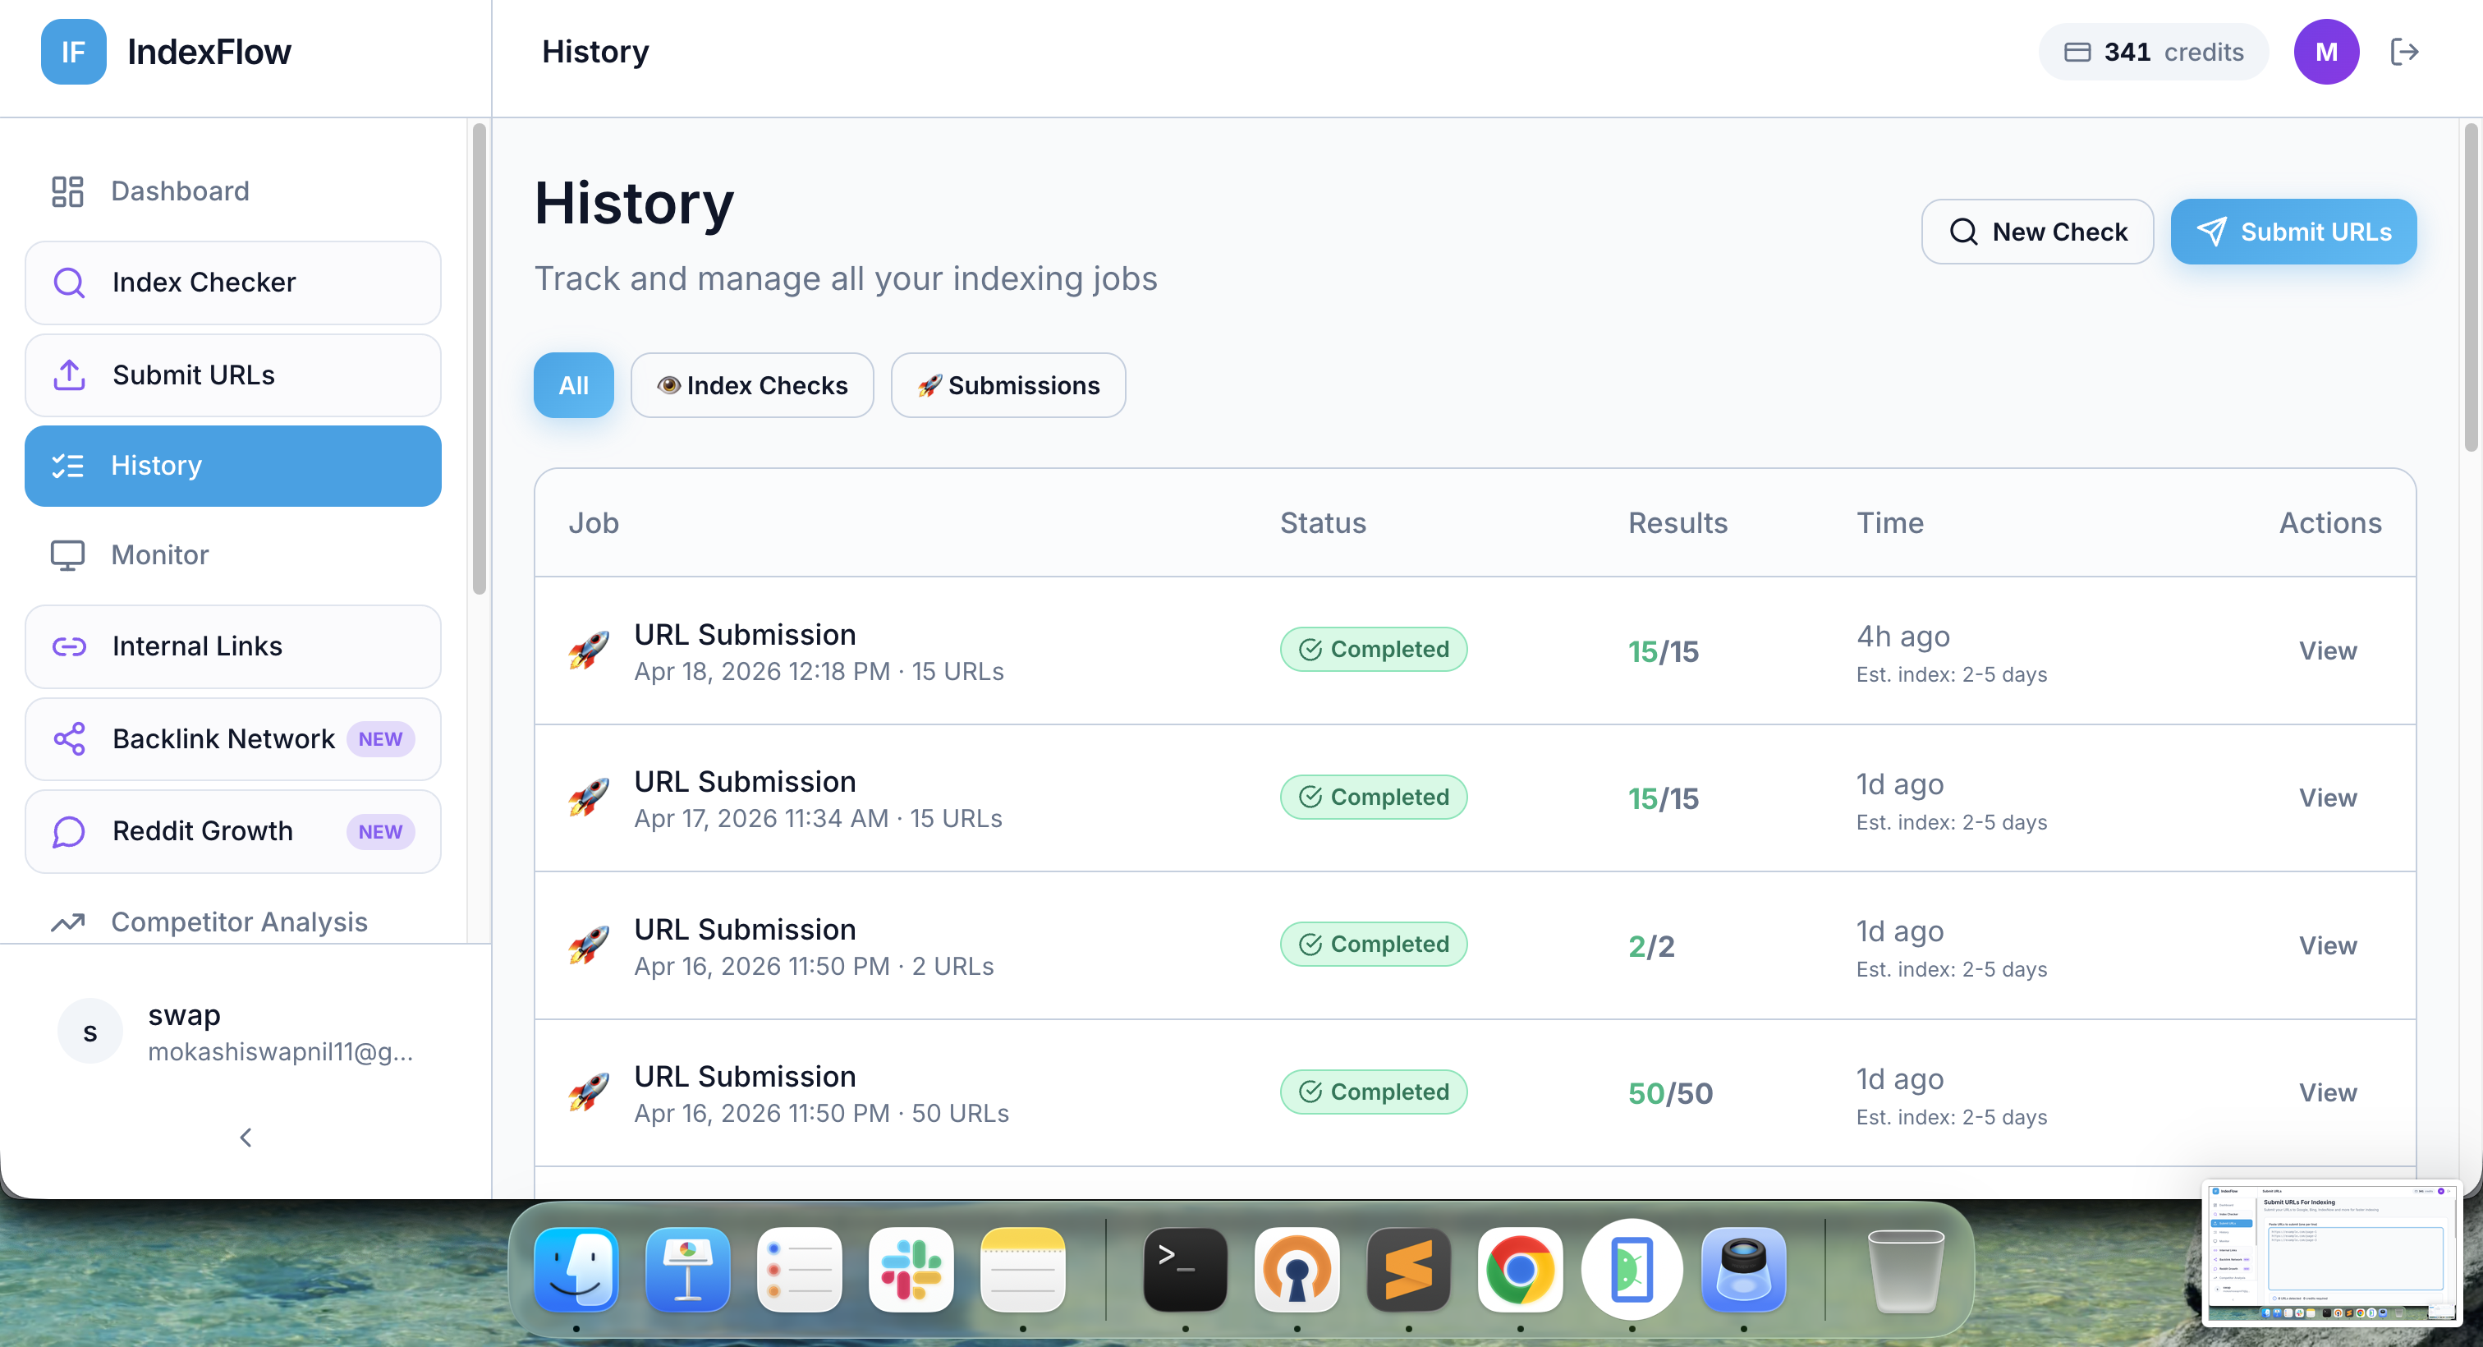View the Apr 18 URL Submission job
Viewport: 2483px width, 1347px height.
coord(2327,651)
